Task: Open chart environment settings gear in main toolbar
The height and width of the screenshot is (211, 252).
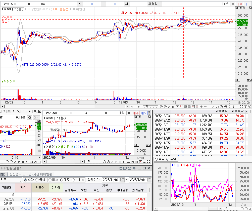Action: coord(173,107)
